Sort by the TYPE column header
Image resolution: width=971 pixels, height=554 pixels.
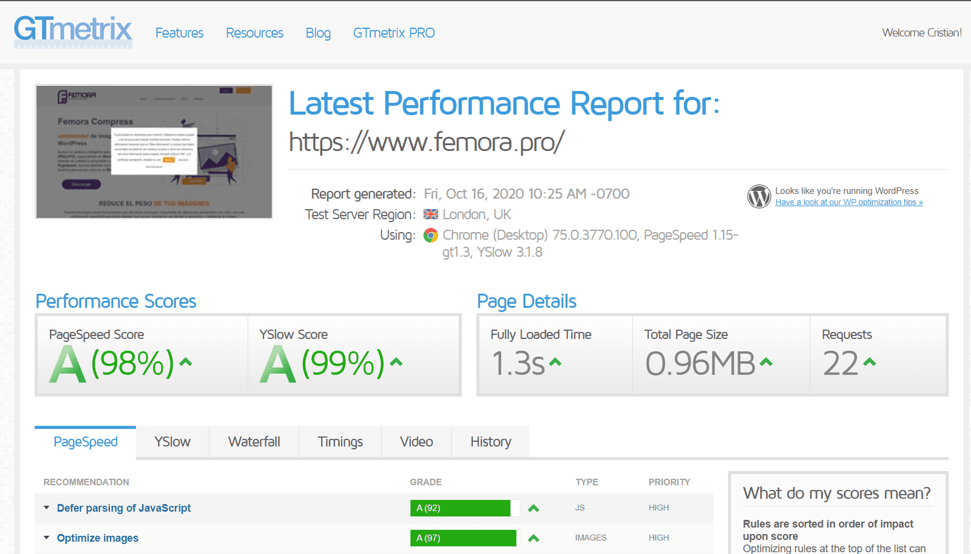[587, 482]
